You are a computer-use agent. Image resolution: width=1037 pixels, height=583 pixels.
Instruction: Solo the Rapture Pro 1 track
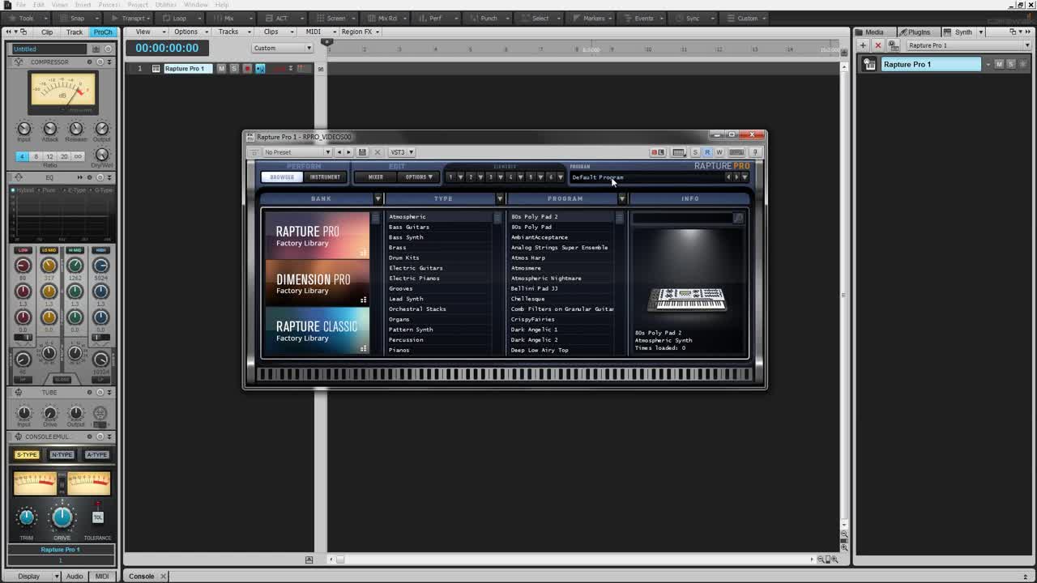234,69
